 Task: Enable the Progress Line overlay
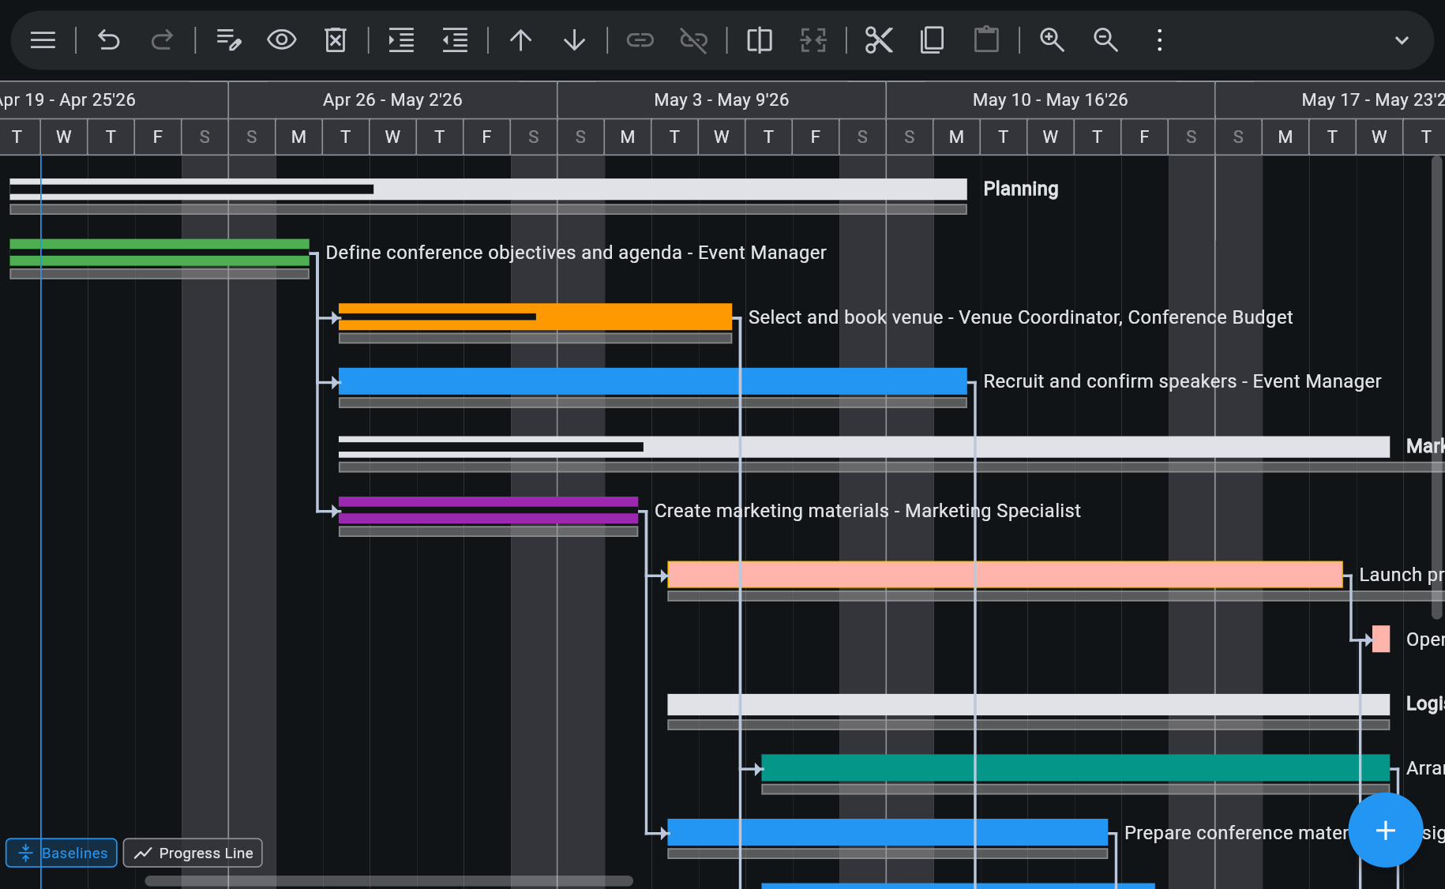(x=193, y=853)
